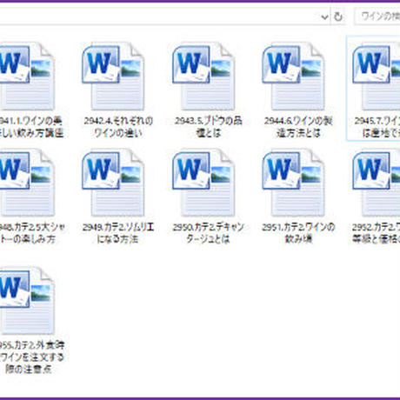Click file name text 2948.カテ2.5大シャトーの楽しみ方
Screen dimensions: 400x400
pos(32,233)
